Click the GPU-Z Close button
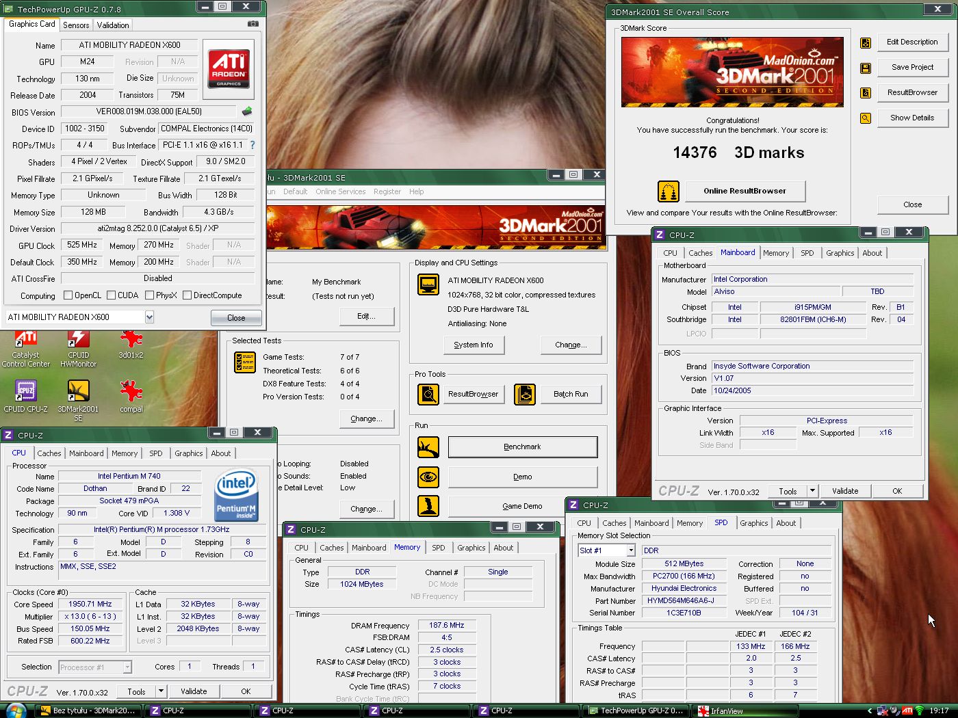The image size is (958, 718). (236, 318)
